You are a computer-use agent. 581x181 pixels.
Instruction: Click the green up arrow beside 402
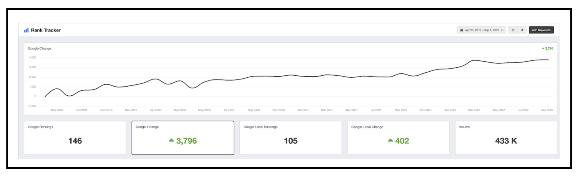390,140
